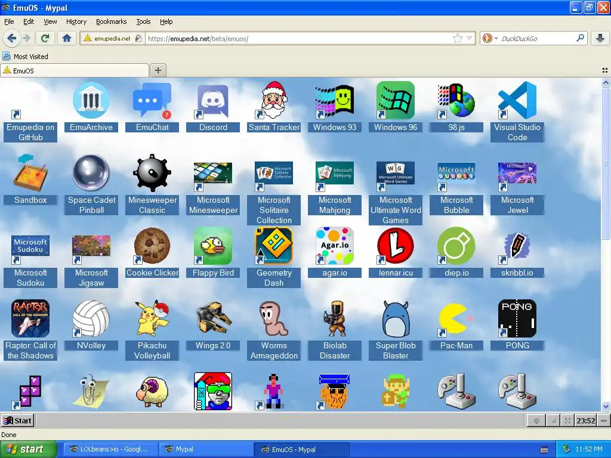Open the Biolab Disaster icon
The width and height of the screenshot is (611, 458).
(335, 318)
